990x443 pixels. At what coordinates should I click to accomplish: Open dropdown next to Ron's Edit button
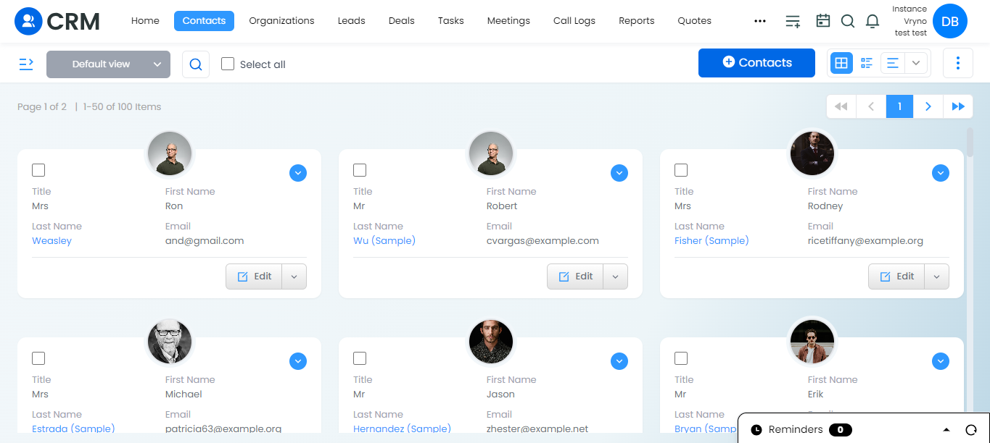coord(294,277)
